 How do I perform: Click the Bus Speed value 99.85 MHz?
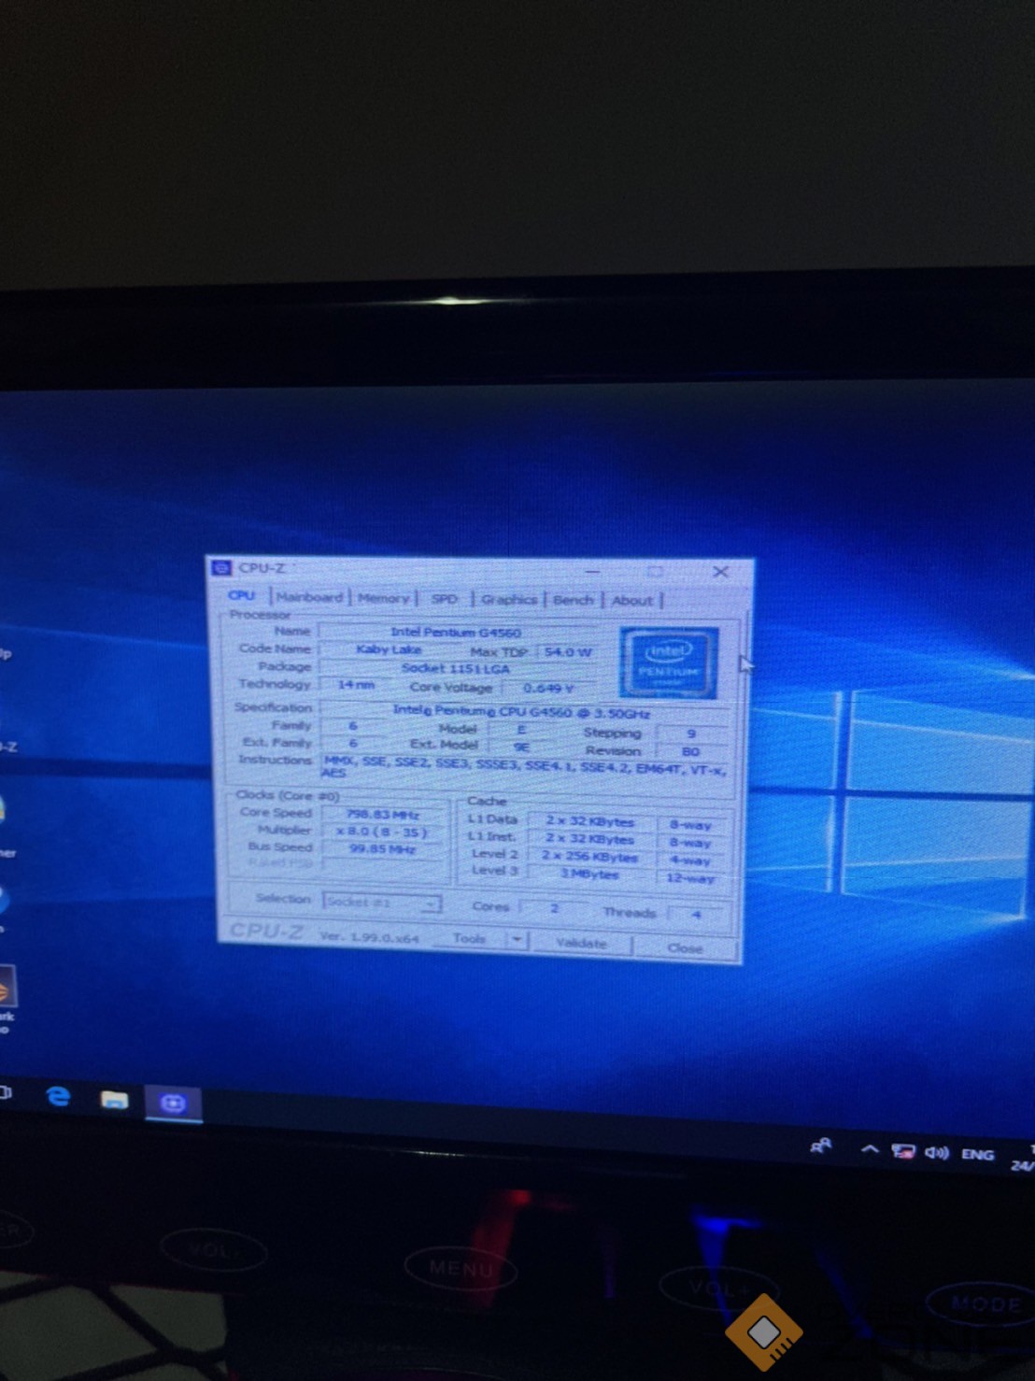pos(383,848)
